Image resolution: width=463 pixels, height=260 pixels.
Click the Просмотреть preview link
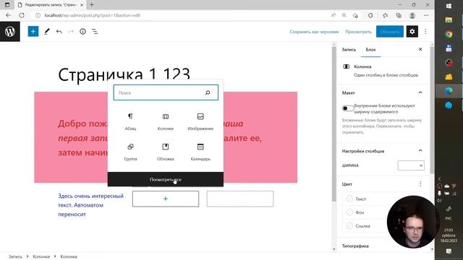(x=359, y=32)
